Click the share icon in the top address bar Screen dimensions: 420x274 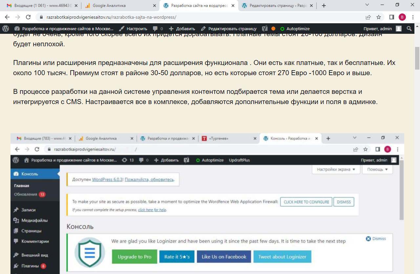(368, 17)
